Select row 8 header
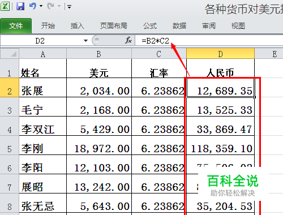 pos(10,203)
